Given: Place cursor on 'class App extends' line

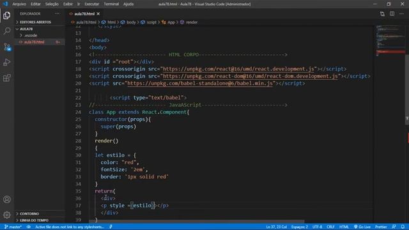Looking at the screenshot, I should pos(139,112).
